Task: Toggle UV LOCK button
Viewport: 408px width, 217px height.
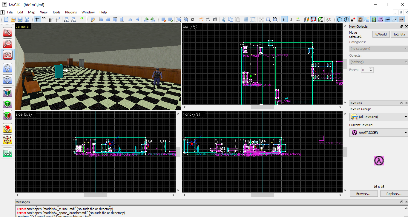Action: 298,19
